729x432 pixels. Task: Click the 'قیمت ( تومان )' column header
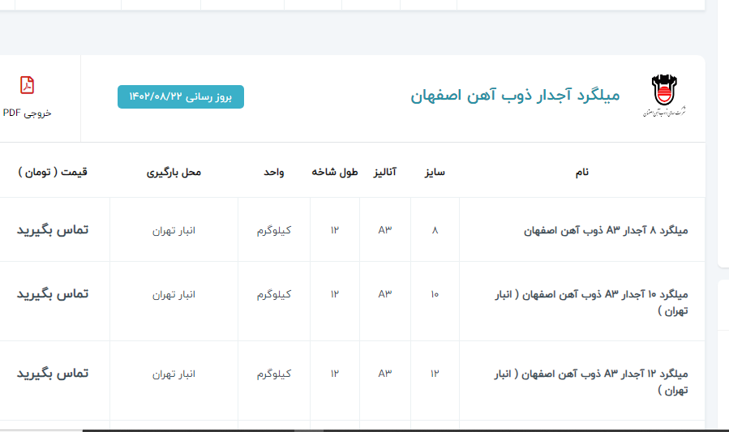(x=53, y=172)
